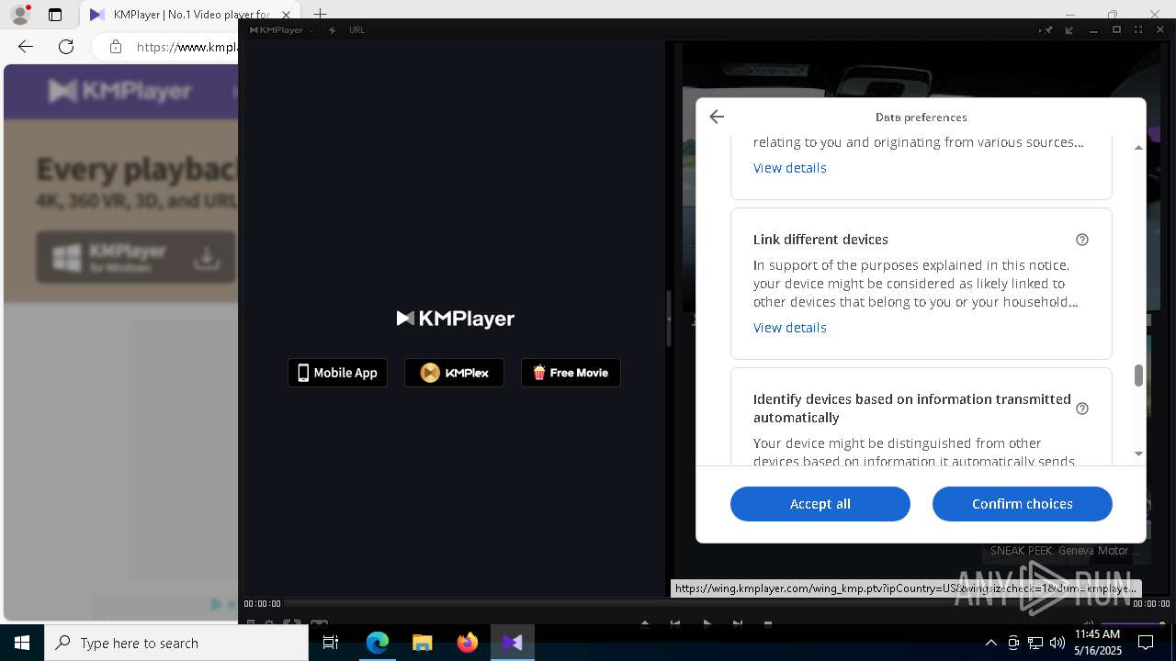Open URL option in KMPlayer title bar
1176x661 pixels.
pyautogui.click(x=356, y=30)
